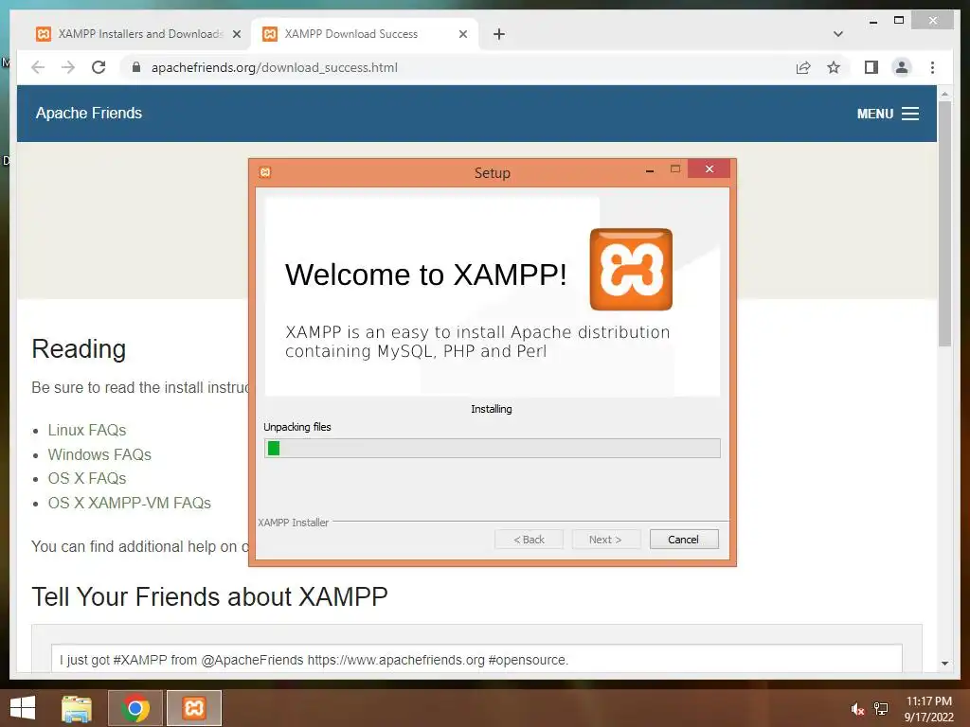Image resolution: width=970 pixels, height=727 pixels.
Task: Open a new tab with the plus button
Action: [x=499, y=34]
